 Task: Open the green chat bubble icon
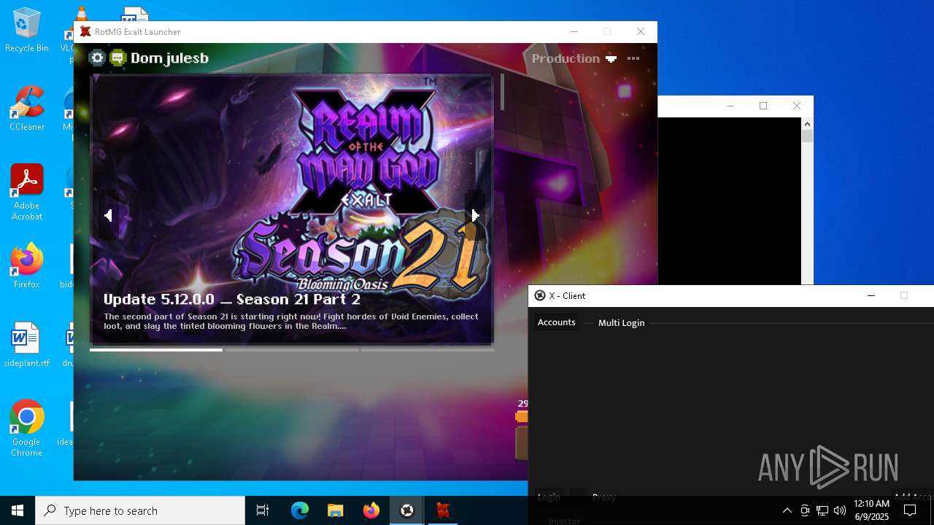(x=117, y=58)
